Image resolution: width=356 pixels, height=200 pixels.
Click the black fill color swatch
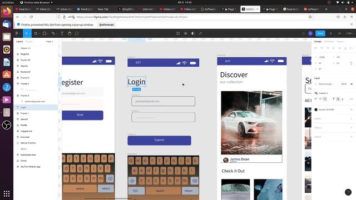[x=316, y=109]
